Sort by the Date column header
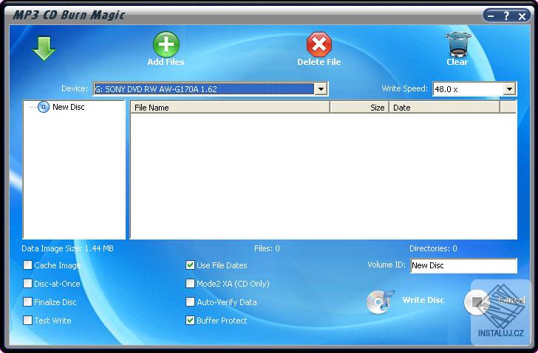This screenshot has height=353, width=538. pyautogui.click(x=444, y=108)
